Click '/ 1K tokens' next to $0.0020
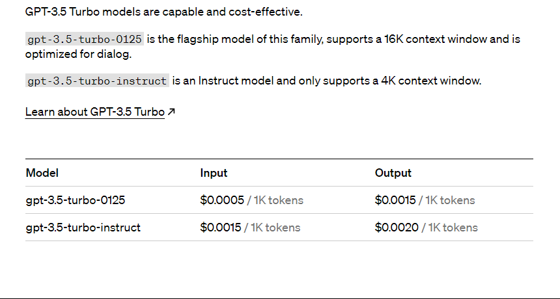 [449, 227]
